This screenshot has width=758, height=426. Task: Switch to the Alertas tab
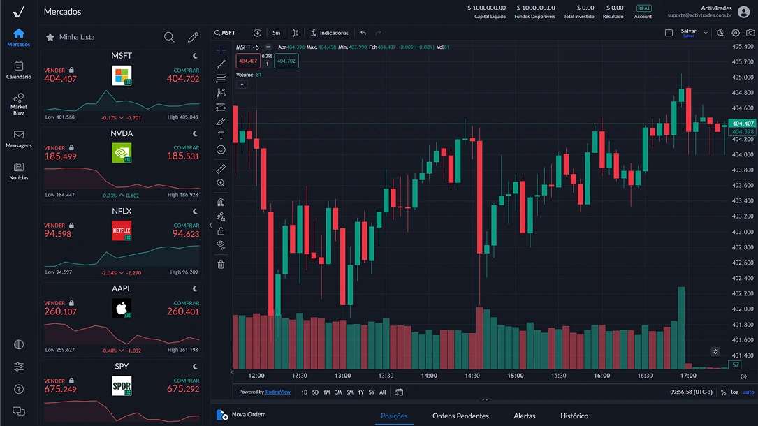click(525, 416)
